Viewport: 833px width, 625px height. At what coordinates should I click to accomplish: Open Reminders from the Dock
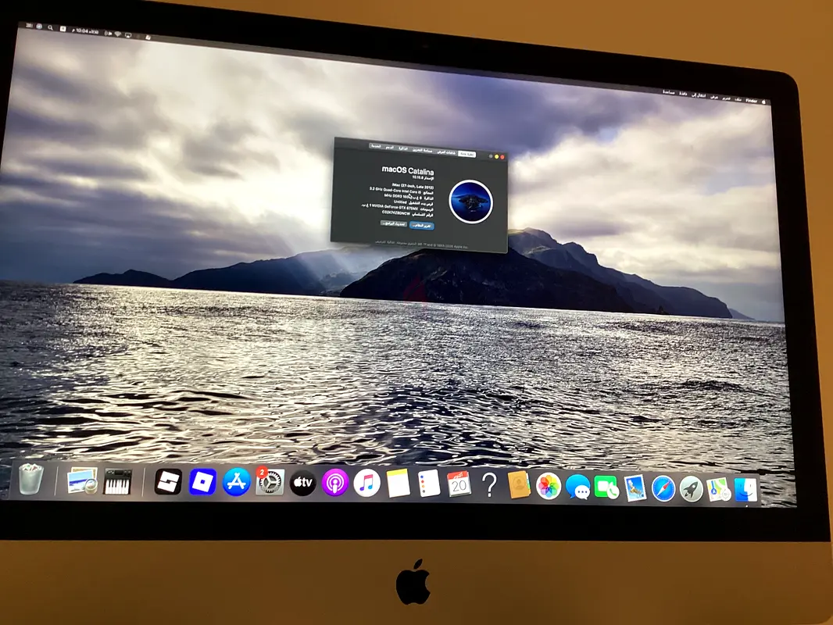(x=428, y=484)
